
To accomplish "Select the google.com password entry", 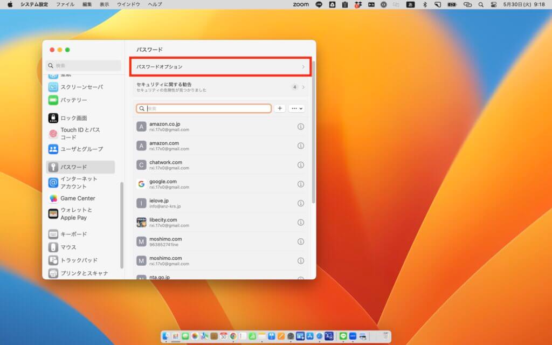I will pos(220,184).
